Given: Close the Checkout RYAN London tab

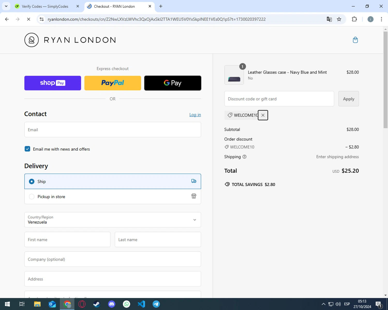Looking at the screenshot, I should click(x=150, y=6).
